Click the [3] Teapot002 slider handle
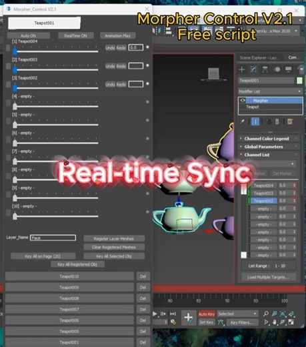The image size is (306, 347). point(15,88)
